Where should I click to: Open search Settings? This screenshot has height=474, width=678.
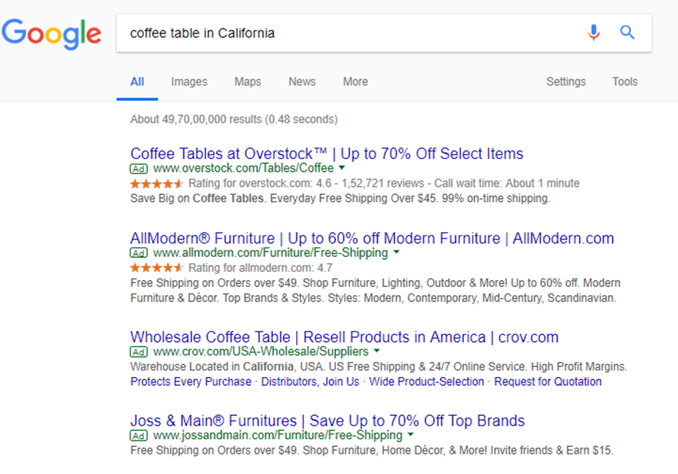pyautogui.click(x=566, y=82)
